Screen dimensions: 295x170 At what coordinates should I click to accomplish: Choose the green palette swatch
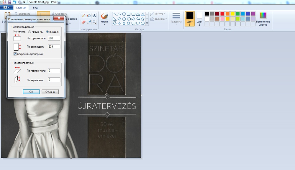(x=238, y=14)
